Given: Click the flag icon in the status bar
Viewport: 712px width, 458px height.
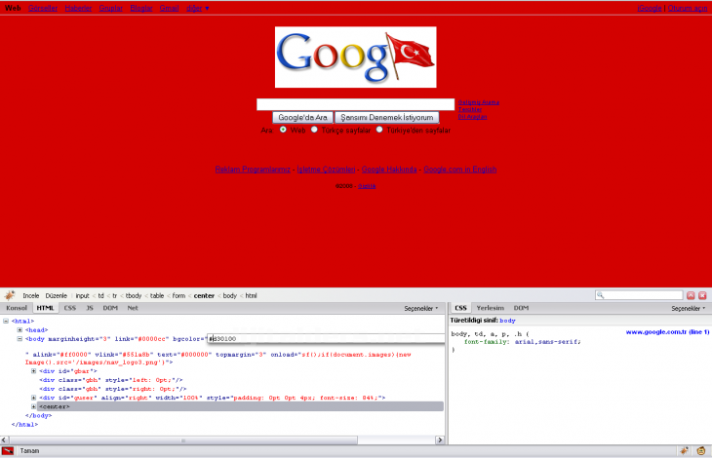Looking at the screenshot, I should (7, 451).
